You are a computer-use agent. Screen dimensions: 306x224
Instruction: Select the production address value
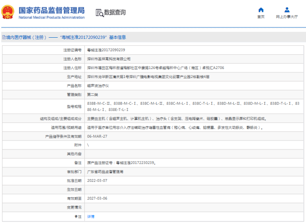[148, 77]
